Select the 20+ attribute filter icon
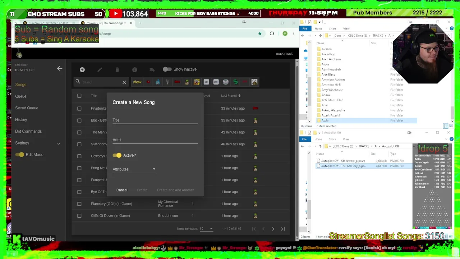The width and height of the screenshot is (460, 259). point(216,82)
